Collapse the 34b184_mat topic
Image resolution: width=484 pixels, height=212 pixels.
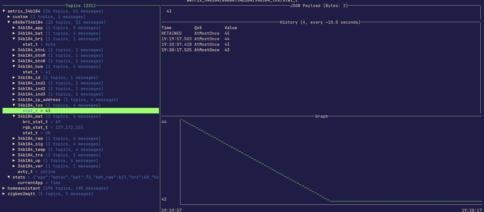[14, 116]
